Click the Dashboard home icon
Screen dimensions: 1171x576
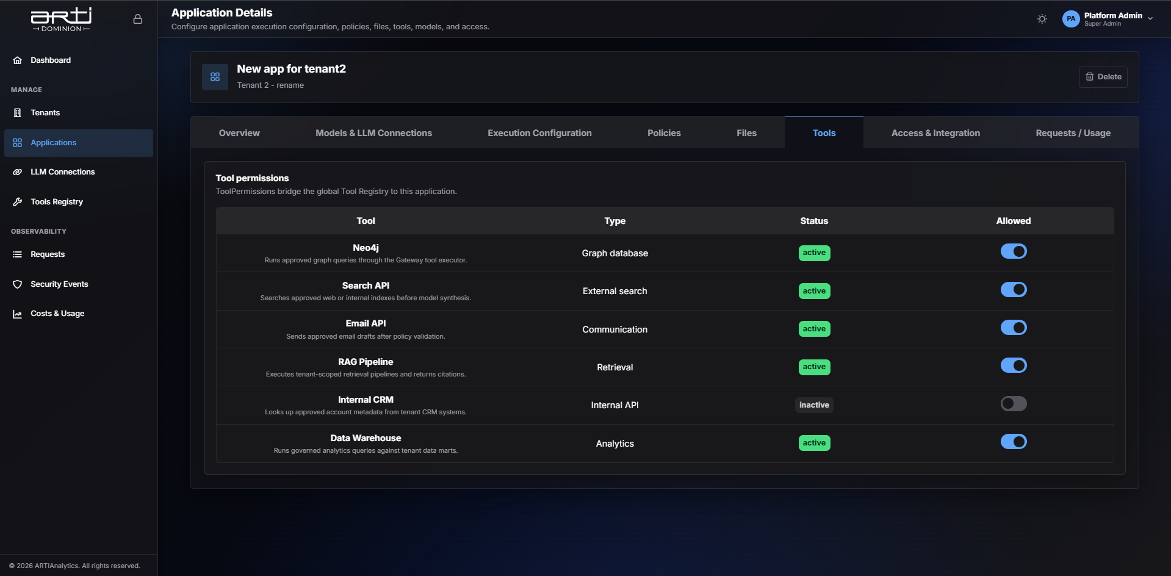18,60
